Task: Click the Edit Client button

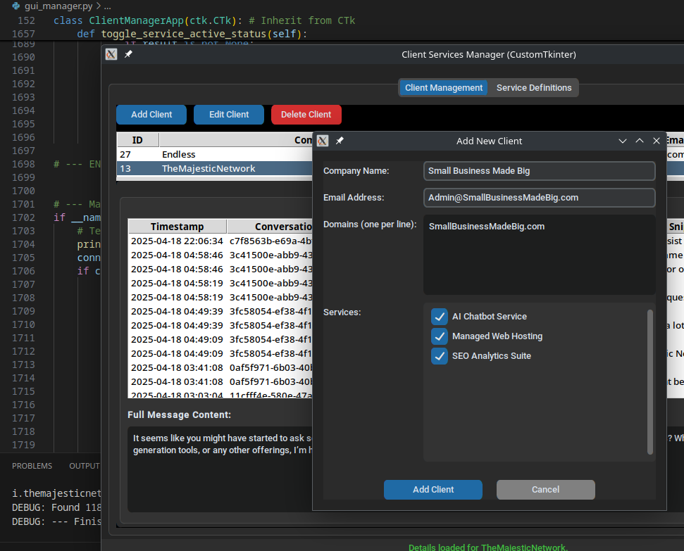Action: pyautogui.click(x=228, y=114)
